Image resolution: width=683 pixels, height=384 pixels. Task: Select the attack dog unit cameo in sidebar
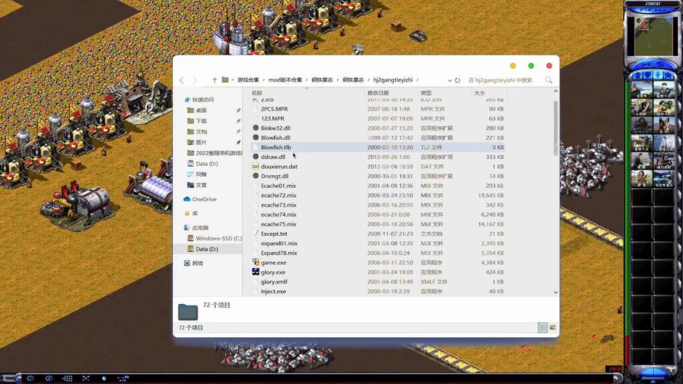[662, 125]
